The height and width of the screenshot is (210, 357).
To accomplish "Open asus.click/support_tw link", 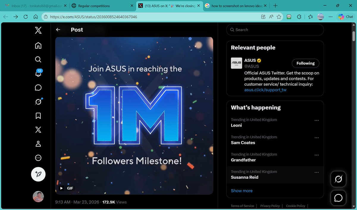I will tap(265, 90).
